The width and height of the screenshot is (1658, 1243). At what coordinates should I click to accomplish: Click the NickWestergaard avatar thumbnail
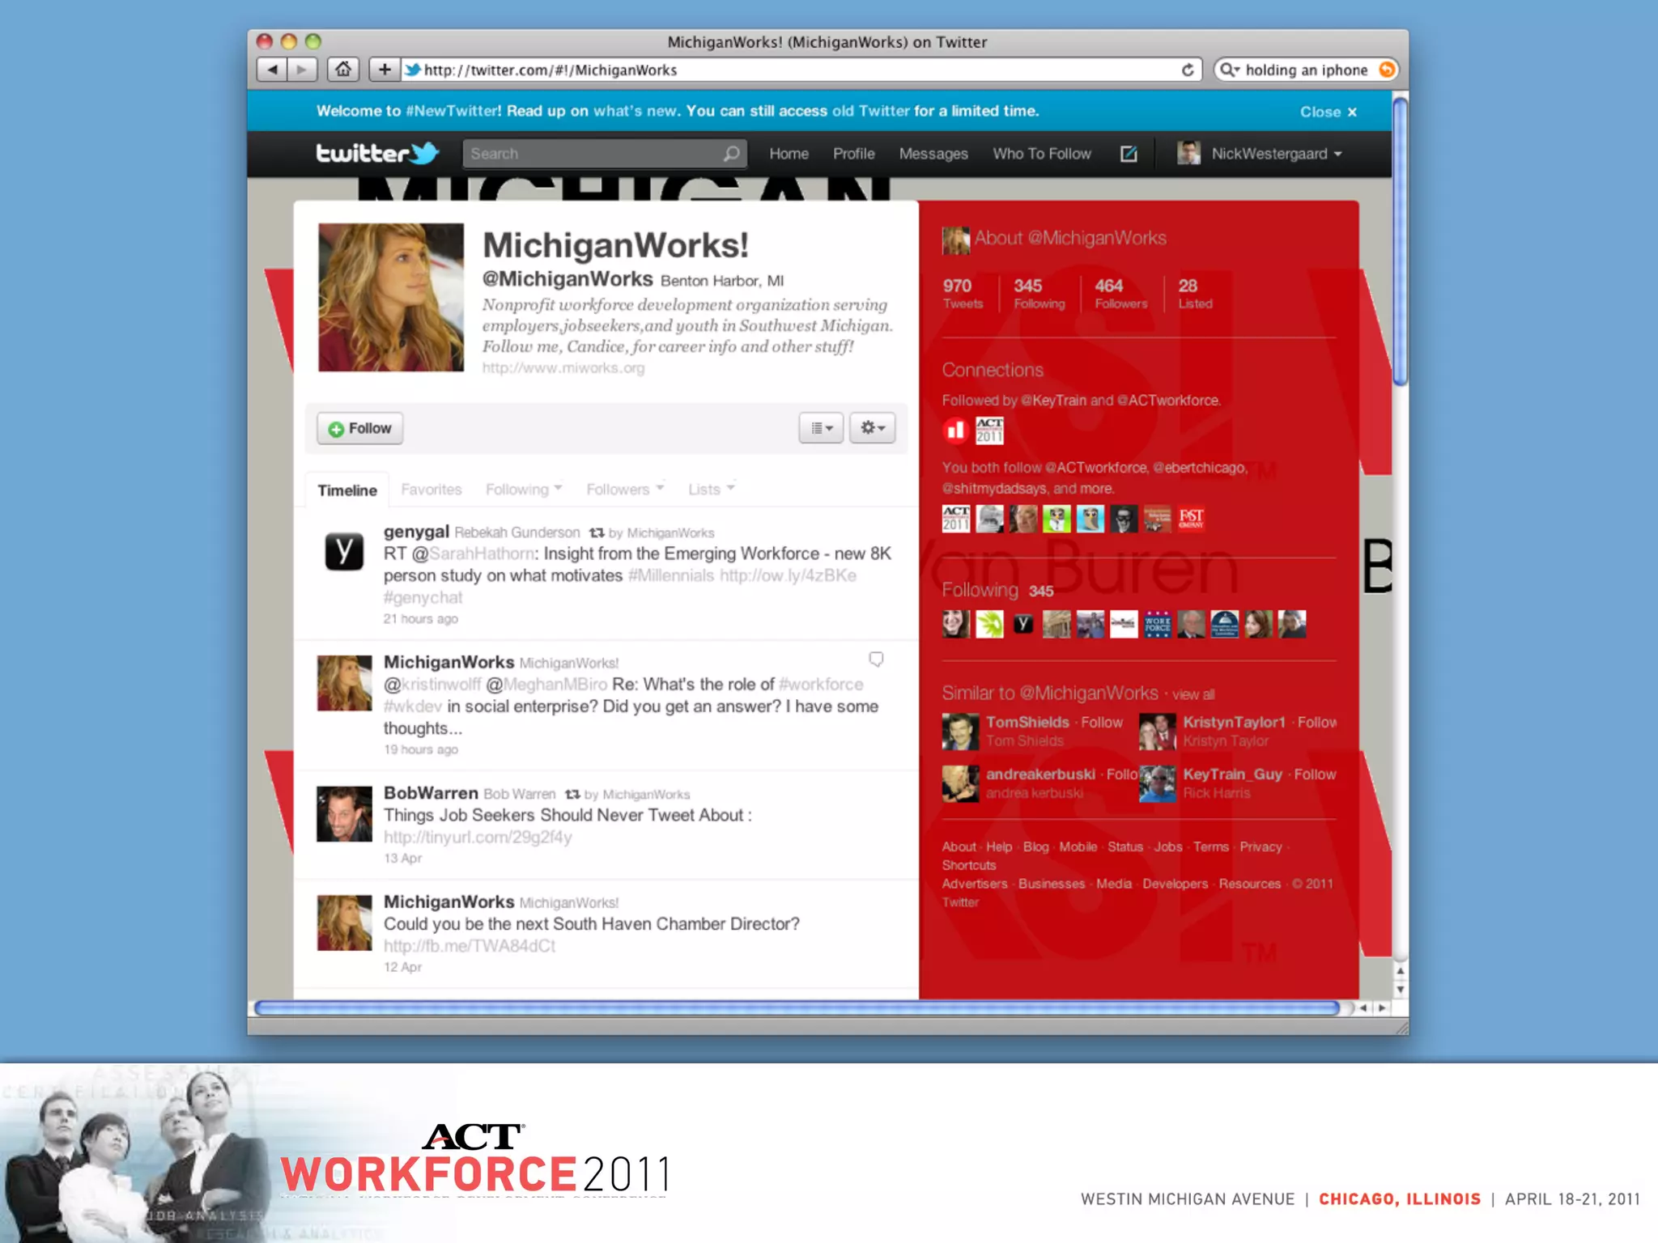(1188, 153)
